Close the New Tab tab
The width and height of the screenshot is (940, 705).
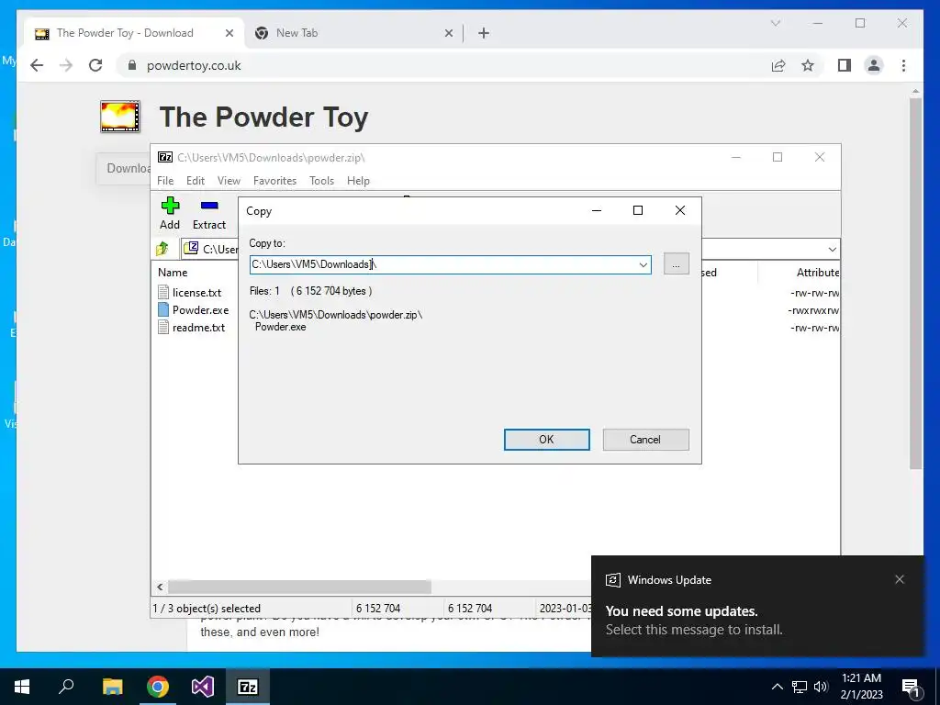coord(448,33)
